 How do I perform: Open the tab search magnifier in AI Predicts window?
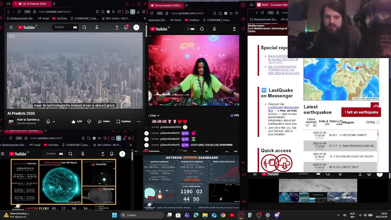(127, 4)
